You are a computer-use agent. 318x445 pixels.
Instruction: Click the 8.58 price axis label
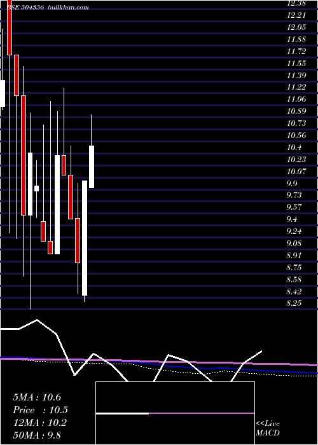[x=294, y=280]
